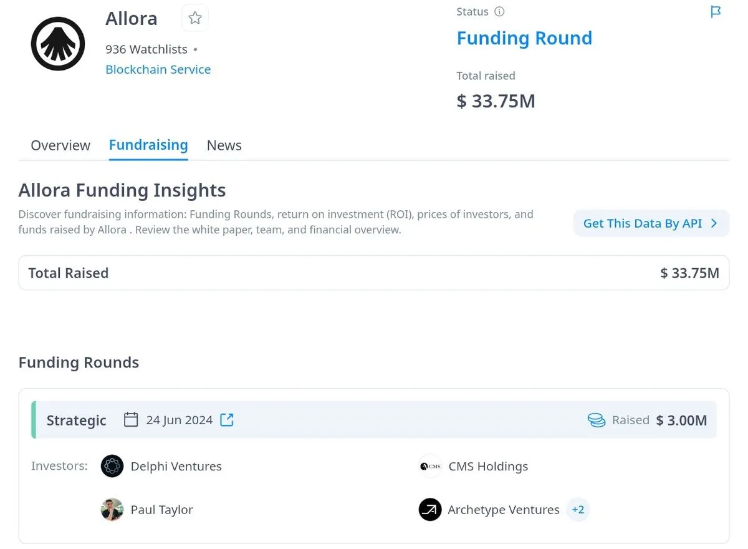The height and width of the screenshot is (549, 748).
Task: Click the Delphi Ventures logo
Action: [x=112, y=466]
